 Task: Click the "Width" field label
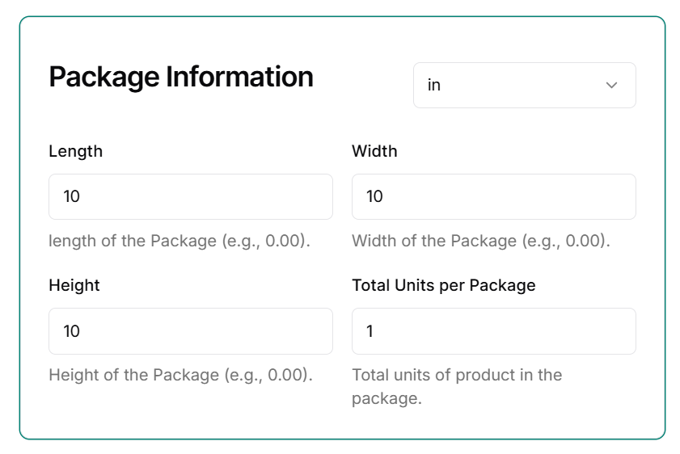pyautogui.click(x=374, y=151)
